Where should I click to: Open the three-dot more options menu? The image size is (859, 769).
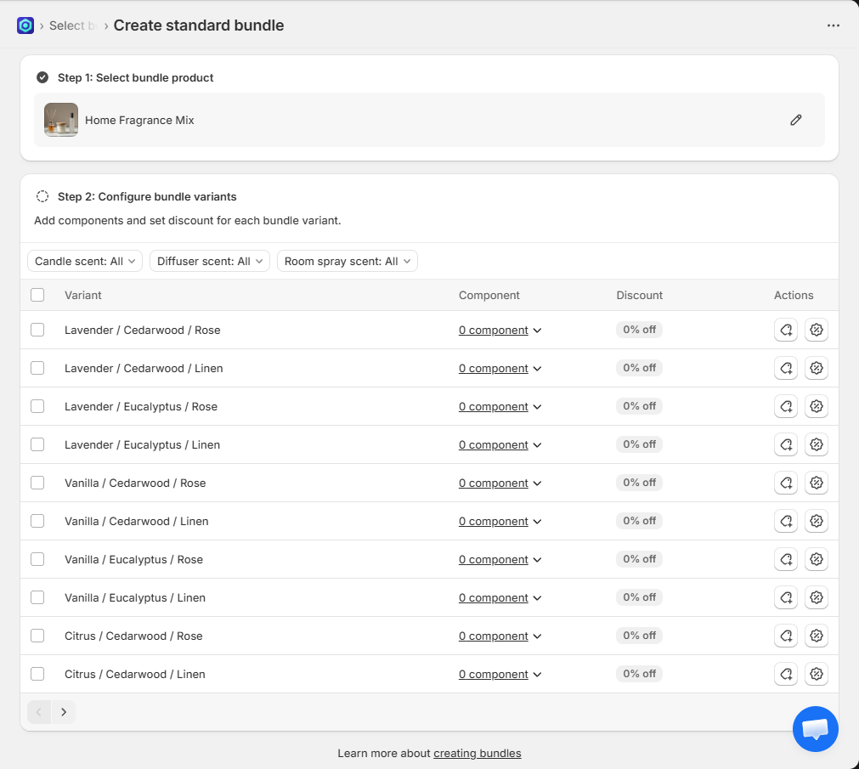(833, 25)
